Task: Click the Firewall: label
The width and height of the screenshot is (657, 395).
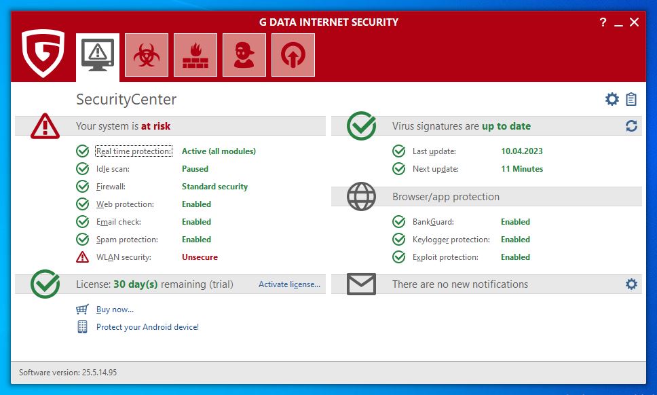Action: 111,187
